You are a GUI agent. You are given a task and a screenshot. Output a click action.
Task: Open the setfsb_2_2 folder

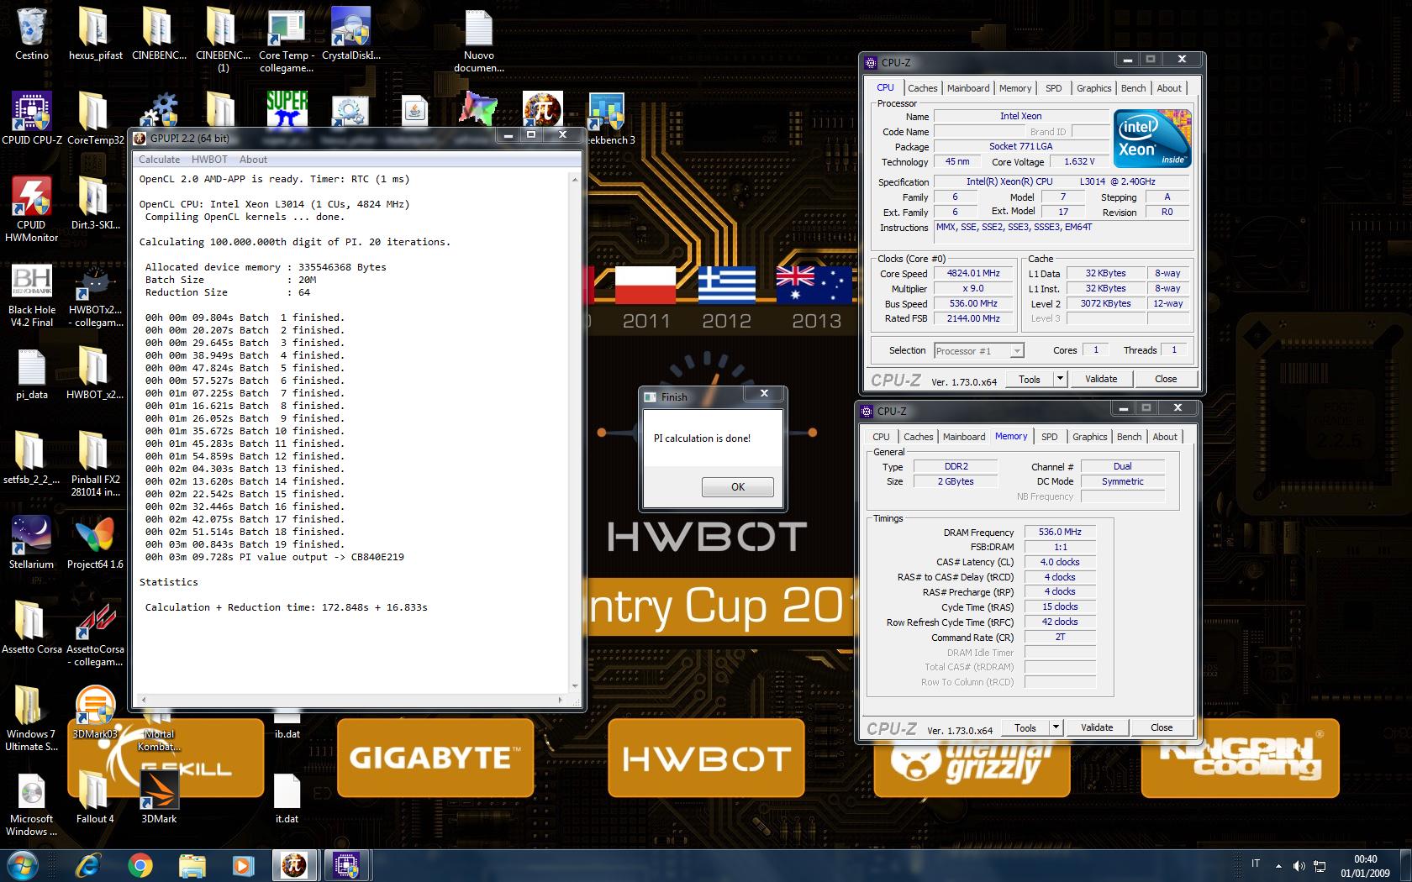(31, 458)
